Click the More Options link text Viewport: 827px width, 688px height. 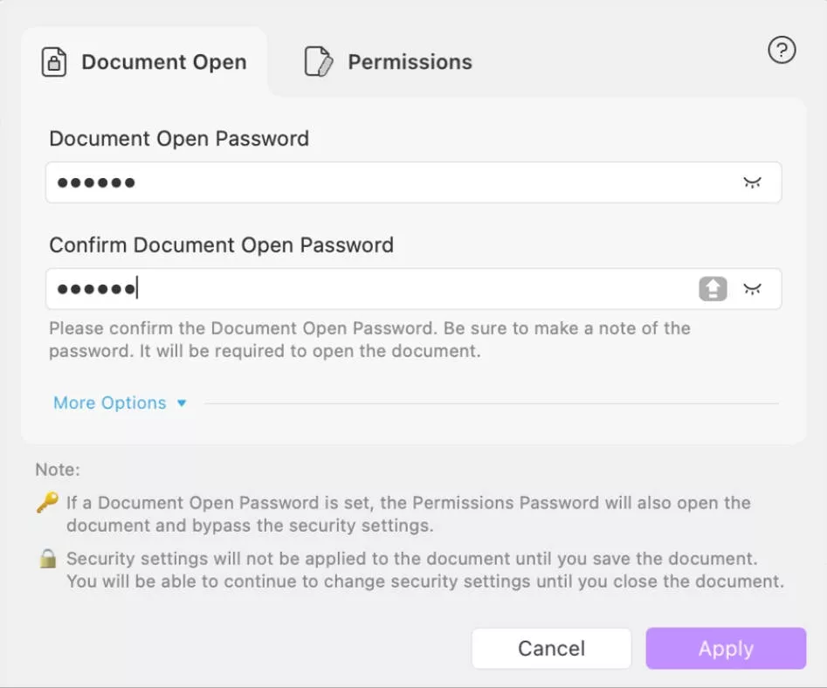[x=110, y=402]
